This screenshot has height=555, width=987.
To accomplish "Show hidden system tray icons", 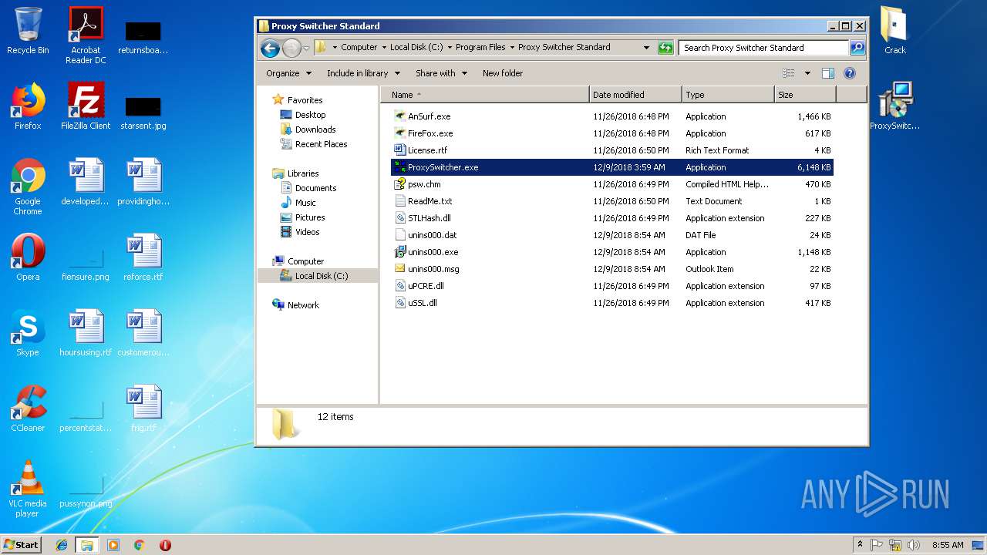I will point(861,545).
